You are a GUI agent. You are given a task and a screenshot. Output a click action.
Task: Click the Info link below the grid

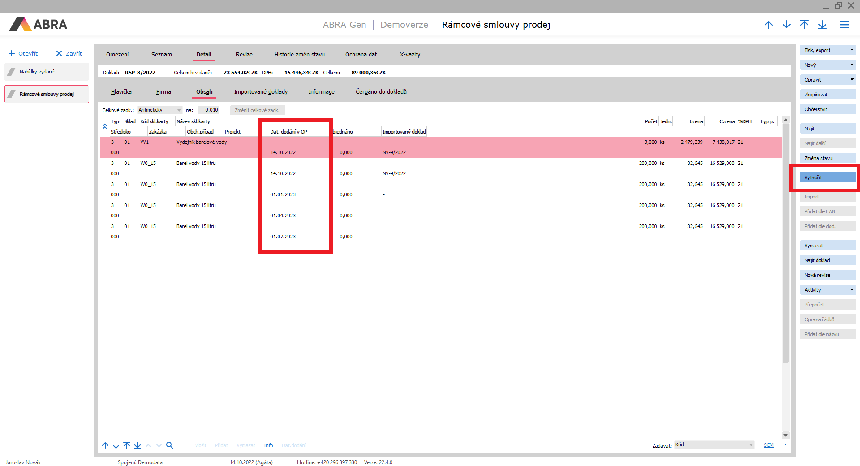coord(268,445)
